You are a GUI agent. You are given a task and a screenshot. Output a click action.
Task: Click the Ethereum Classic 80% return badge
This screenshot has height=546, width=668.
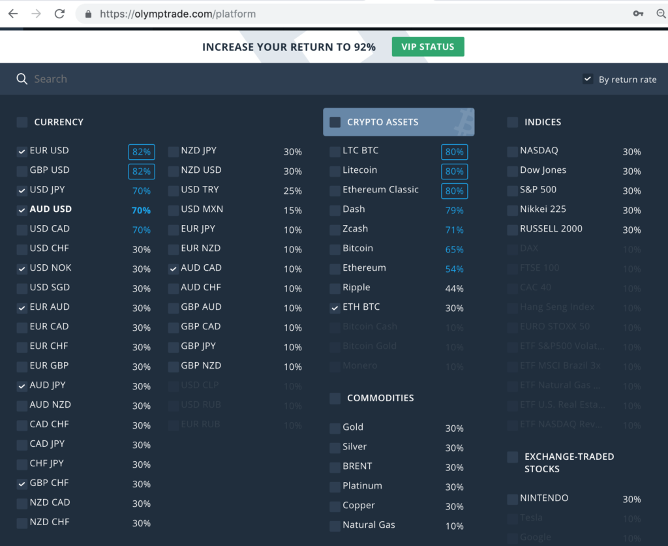point(454,190)
